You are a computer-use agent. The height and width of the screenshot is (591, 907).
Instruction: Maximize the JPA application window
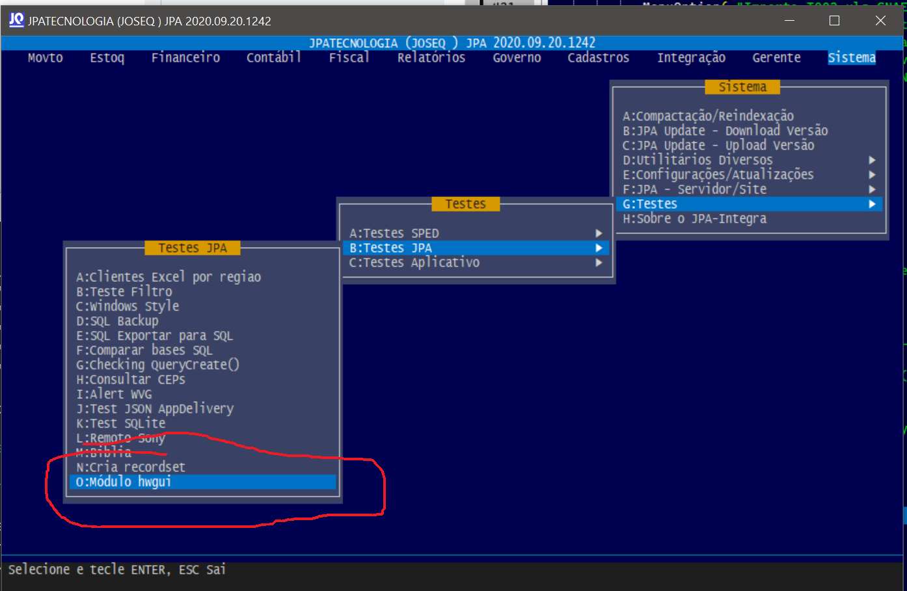click(834, 21)
